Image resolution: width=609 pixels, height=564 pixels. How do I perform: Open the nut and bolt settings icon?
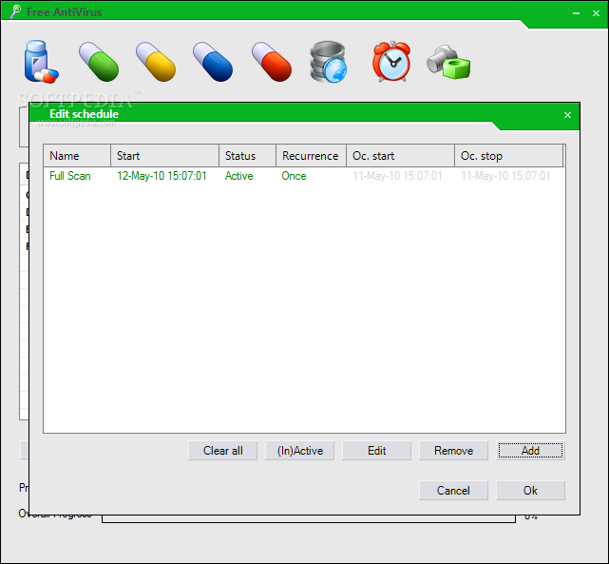[x=448, y=62]
